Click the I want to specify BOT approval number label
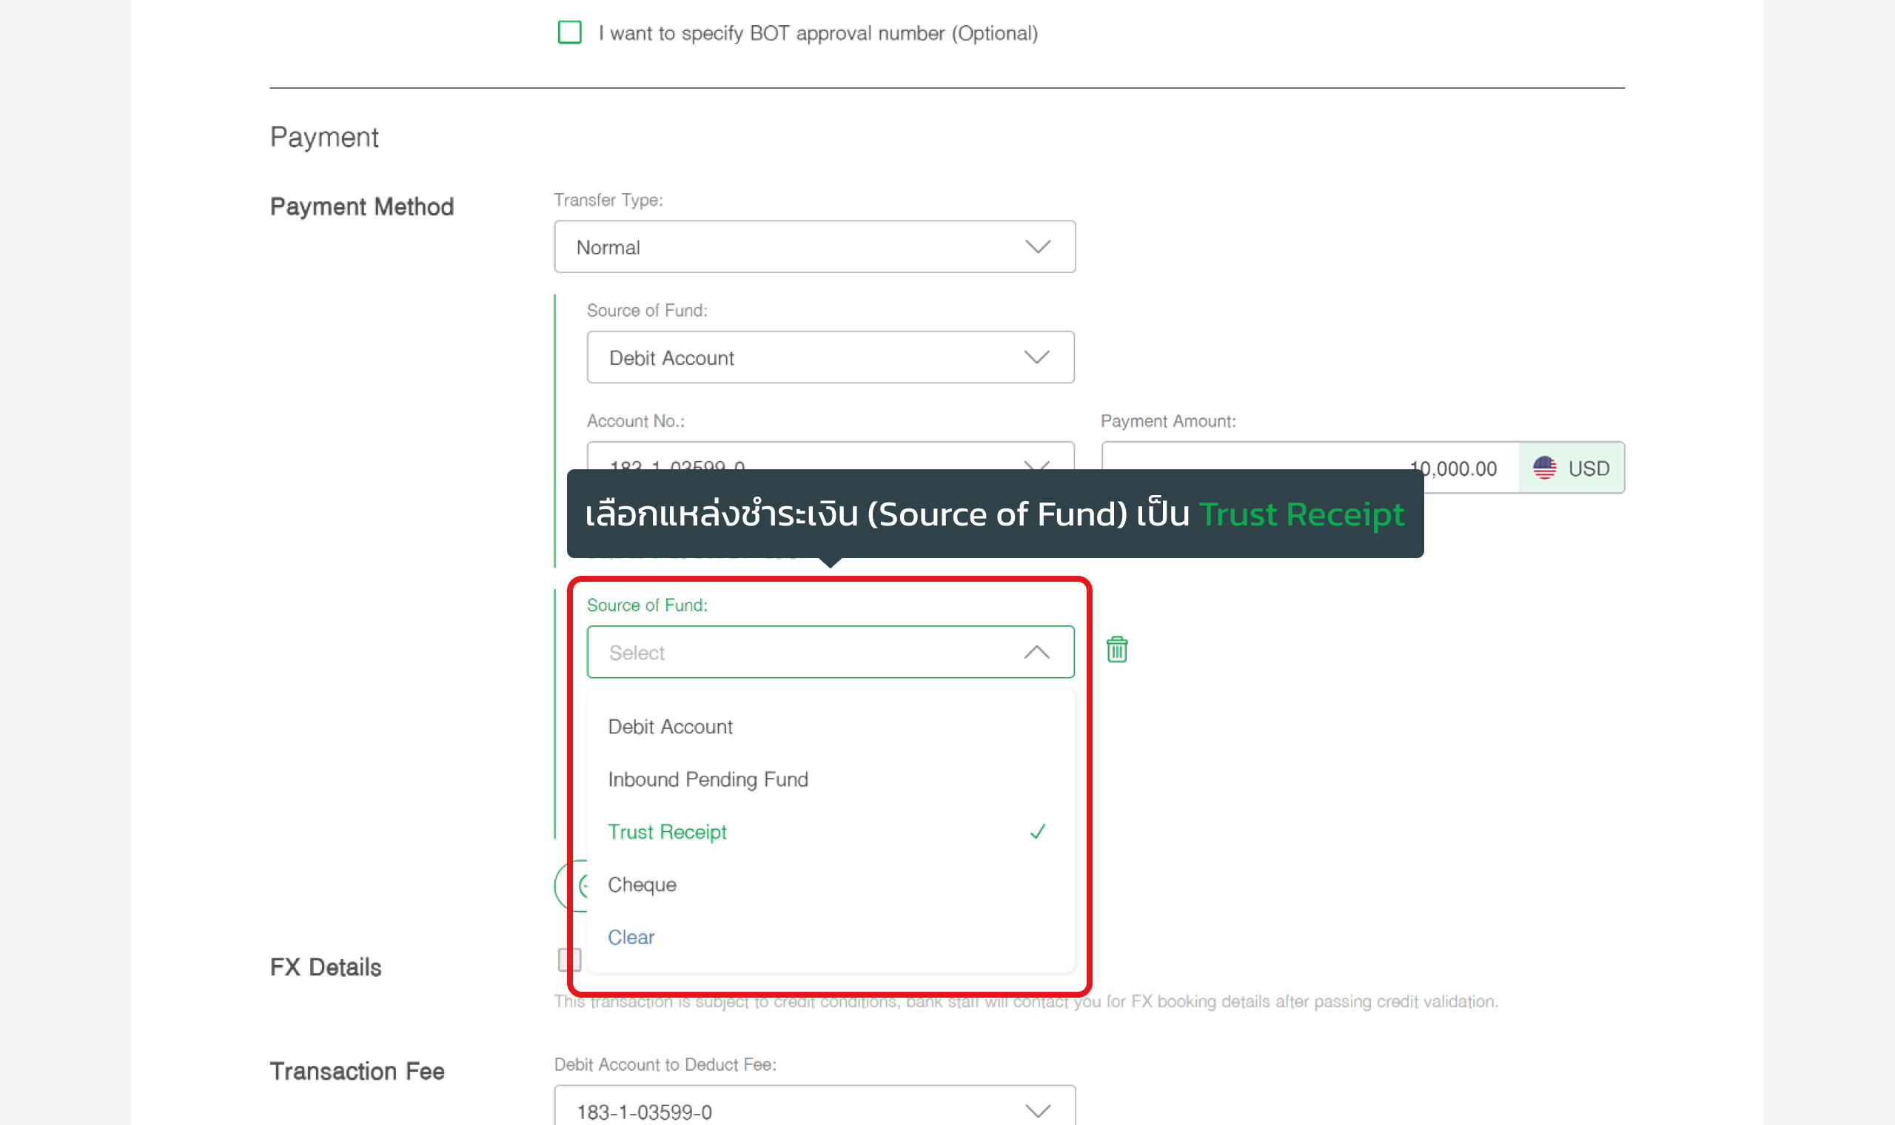This screenshot has height=1125, width=1895. coord(818,33)
